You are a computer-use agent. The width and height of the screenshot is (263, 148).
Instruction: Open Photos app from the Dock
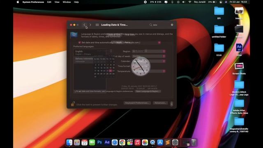(x=145, y=143)
